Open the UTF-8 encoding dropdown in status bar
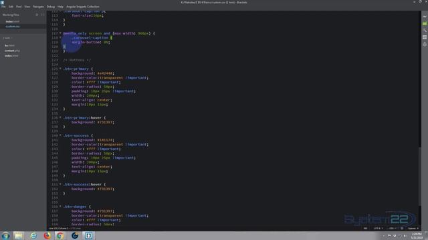Viewport: 428px width, 240px height. coord(379,228)
